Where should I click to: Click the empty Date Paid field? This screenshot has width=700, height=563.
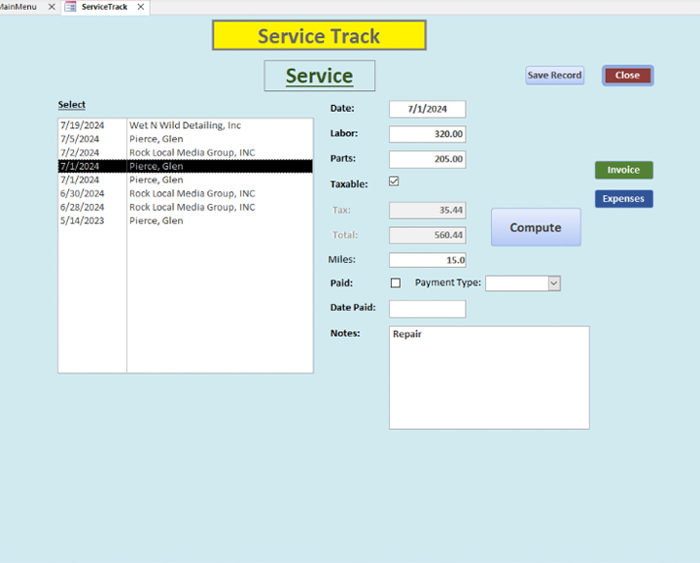427,309
